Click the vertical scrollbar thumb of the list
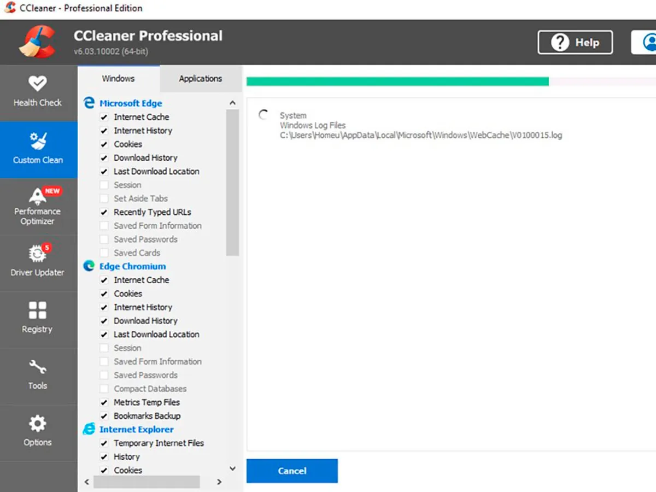The image size is (656, 492). click(x=232, y=183)
